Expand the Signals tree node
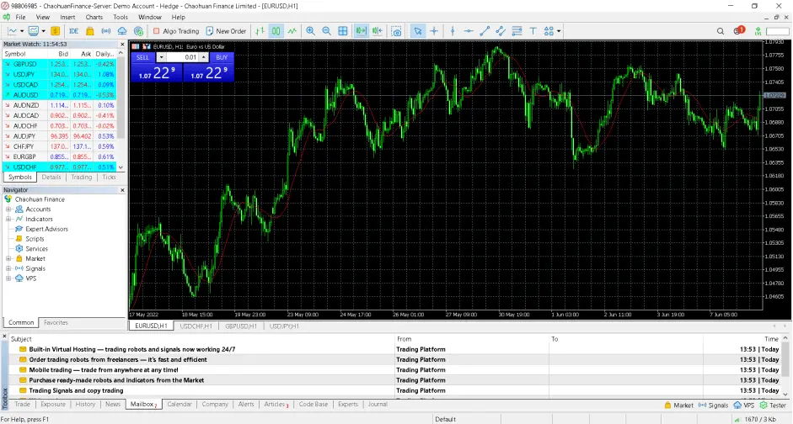This screenshot has height=424, width=793. (x=8, y=268)
